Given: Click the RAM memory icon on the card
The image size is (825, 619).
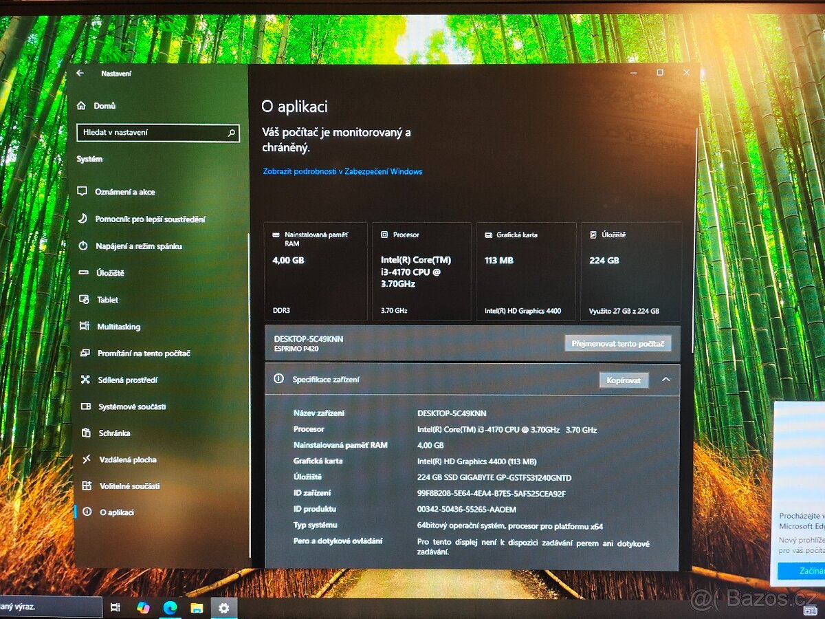Looking at the screenshot, I should (276, 234).
